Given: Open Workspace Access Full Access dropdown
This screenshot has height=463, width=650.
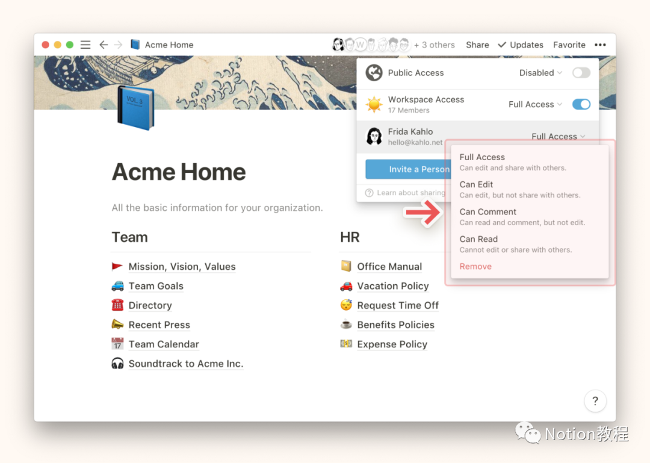Looking at the screenshot, I should (x=534, y=104).
